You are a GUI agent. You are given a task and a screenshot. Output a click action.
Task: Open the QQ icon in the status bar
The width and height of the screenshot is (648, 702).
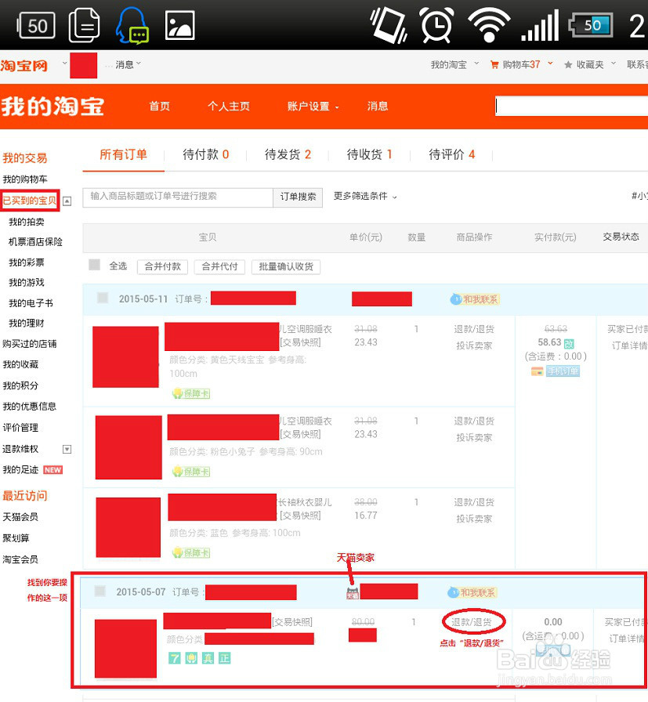pos(133,24)
